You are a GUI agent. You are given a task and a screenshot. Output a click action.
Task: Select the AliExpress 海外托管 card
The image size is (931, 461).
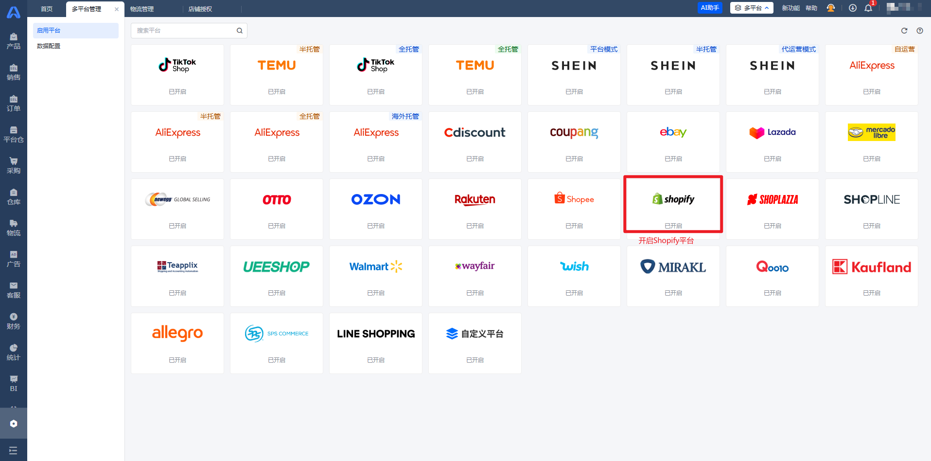(x=376, y=142)
